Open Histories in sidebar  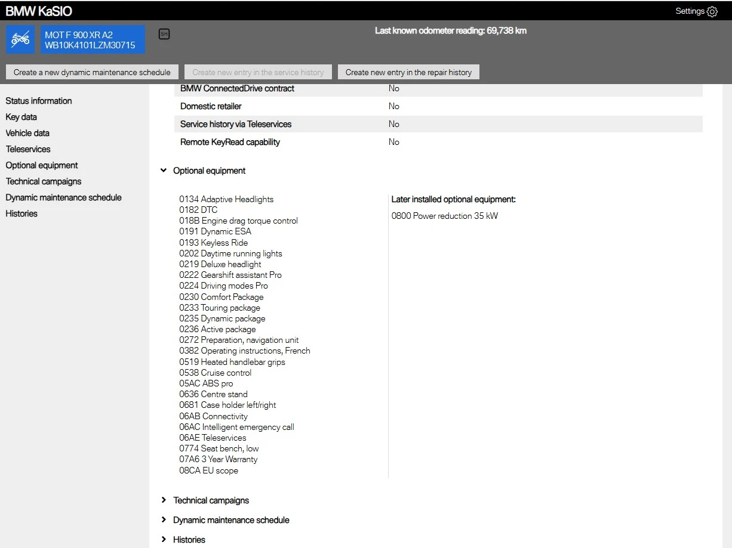pos(21,213)
